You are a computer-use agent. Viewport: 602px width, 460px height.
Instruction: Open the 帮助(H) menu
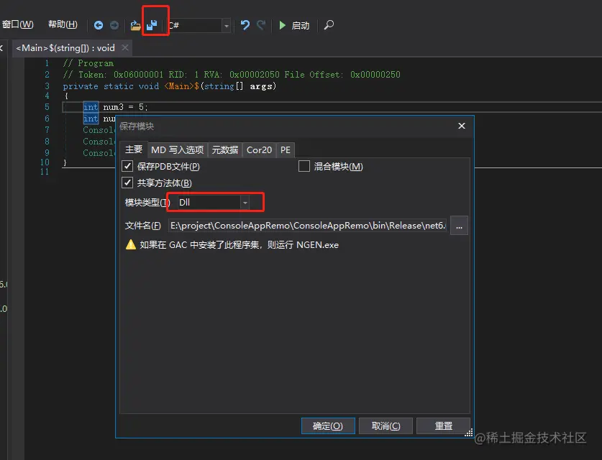click(63, 24)
